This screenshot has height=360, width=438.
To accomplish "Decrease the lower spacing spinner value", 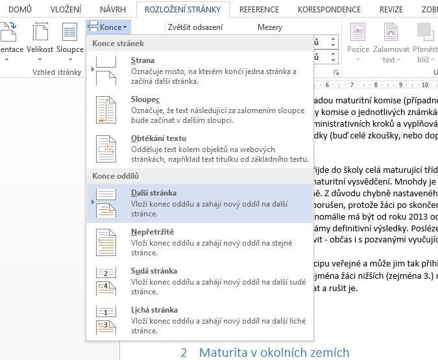I will 333,60.
